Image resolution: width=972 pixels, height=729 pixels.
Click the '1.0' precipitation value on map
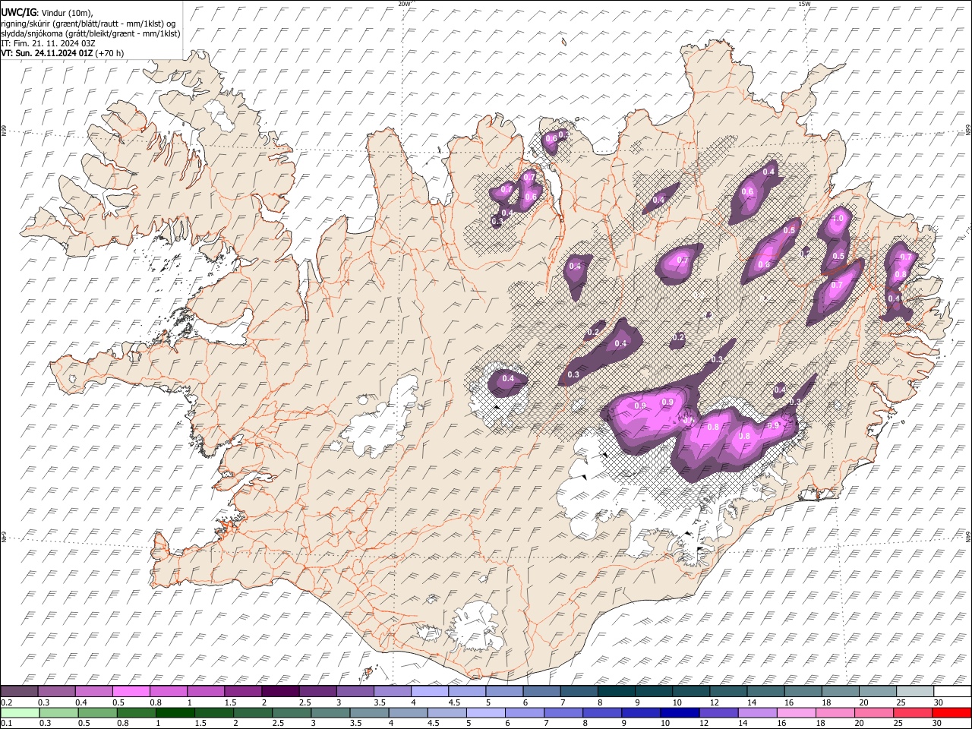tap(838, 219)
